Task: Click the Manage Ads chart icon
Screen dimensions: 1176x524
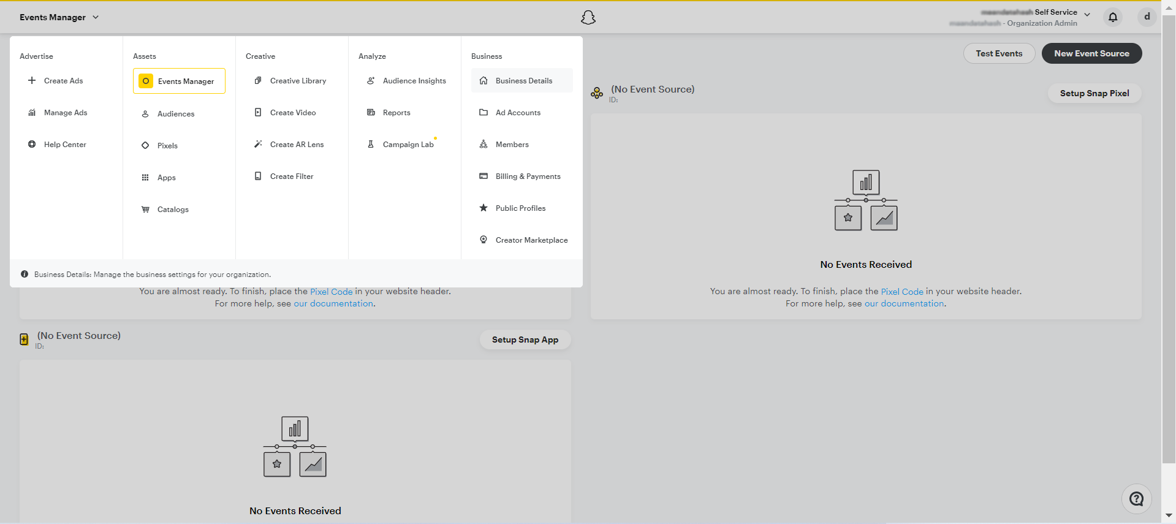Action: (32, 112)
